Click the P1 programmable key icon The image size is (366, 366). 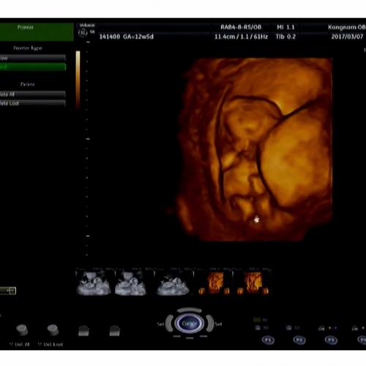coord(268,340)
